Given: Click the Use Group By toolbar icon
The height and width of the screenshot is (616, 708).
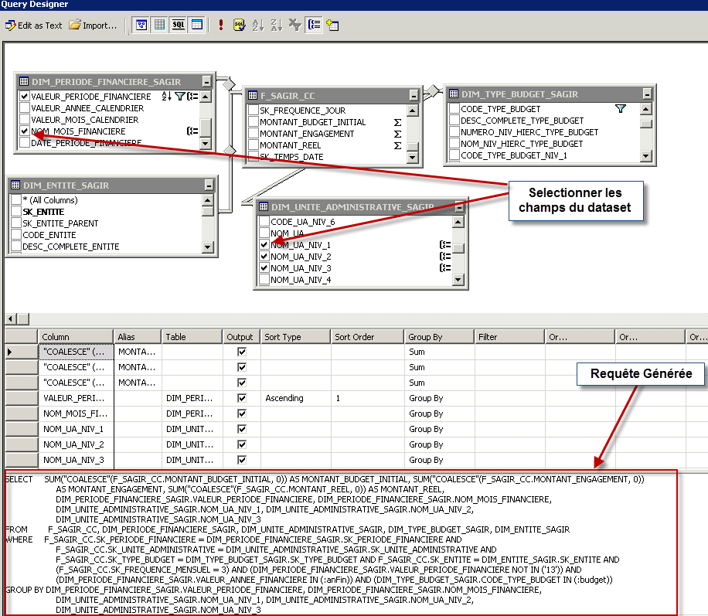Looking at the screenshot, I should pos(314,25).
